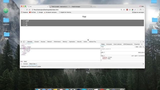The width and height of the screenshot is (160, 90).
Task: Click 'Highlights from the Chrome 67 update' text
Action: tap(31, 66)
